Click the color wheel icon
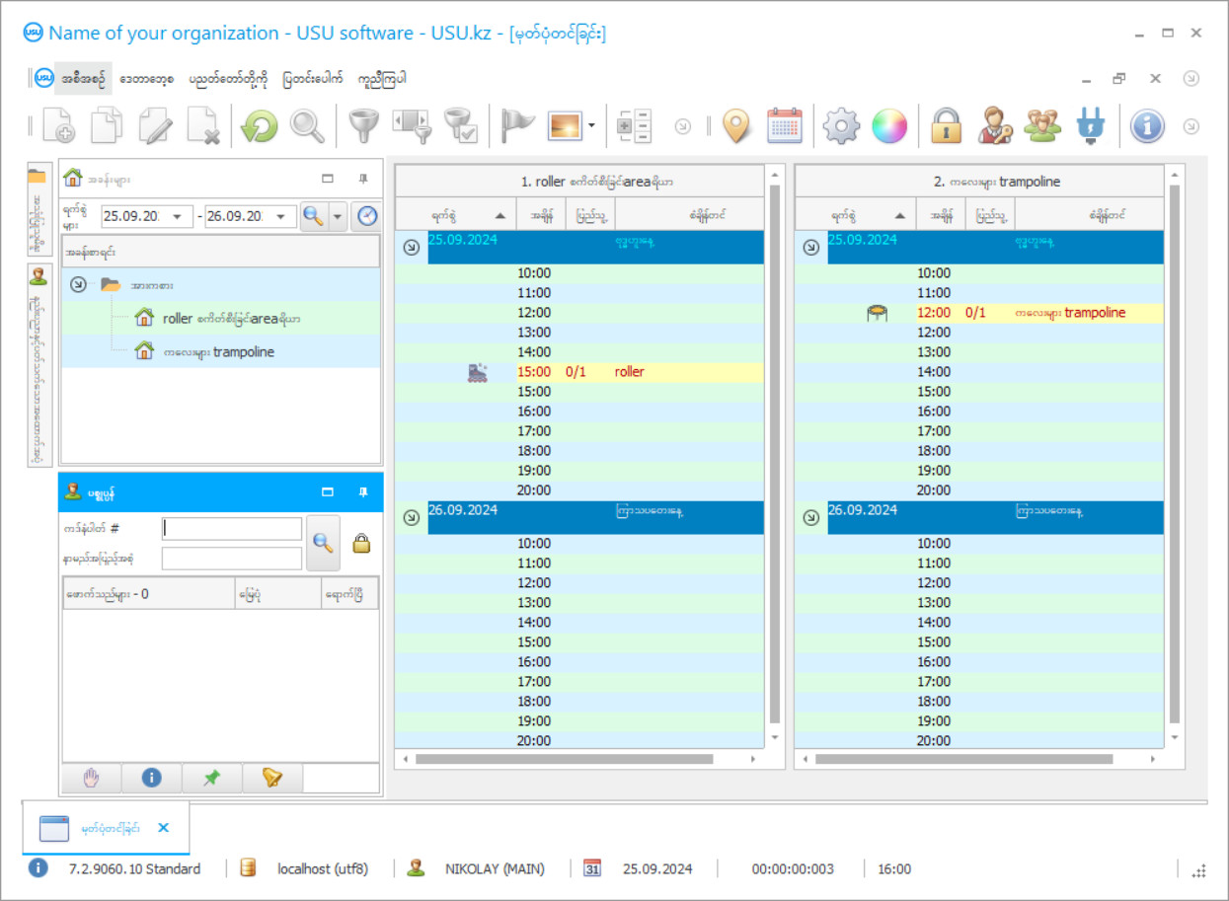1229x901 pixels. (x=889, y=126)
